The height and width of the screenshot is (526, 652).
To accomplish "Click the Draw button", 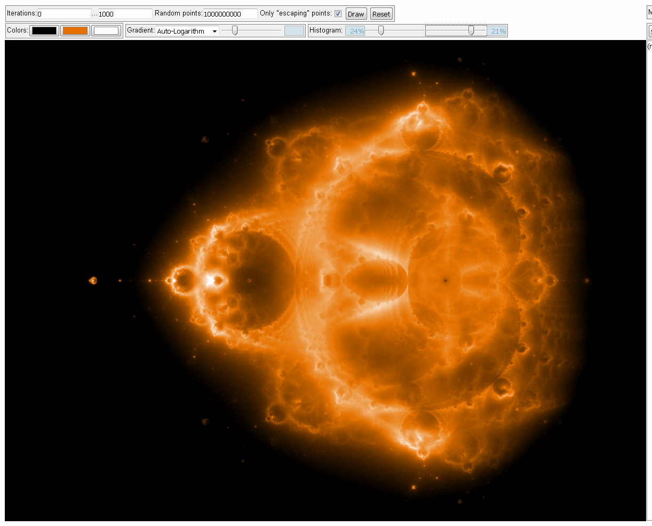I will pos(356,14).
